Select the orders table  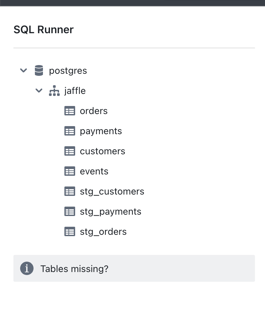(x=94, y=111)
